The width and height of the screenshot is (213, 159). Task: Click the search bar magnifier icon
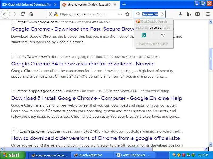click(x=138, y=14)
